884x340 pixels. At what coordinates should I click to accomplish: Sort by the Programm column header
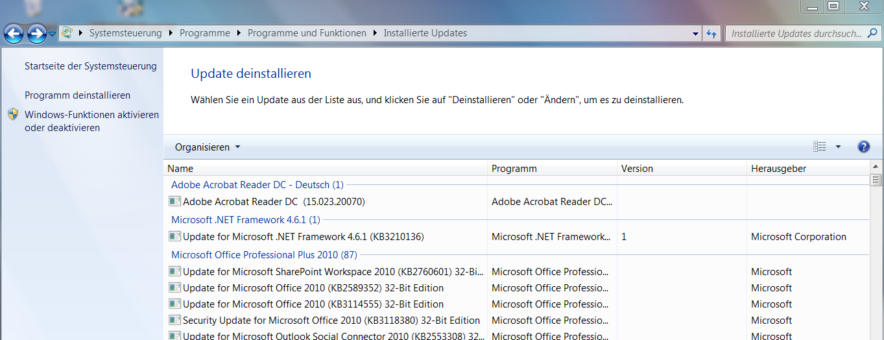tap(552, 169)
